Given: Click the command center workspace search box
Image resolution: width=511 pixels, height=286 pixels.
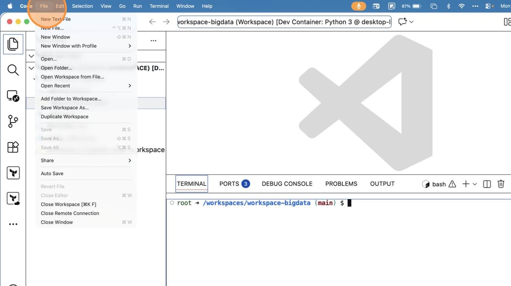Looking at the screenshot, I should tap(284, 22).
